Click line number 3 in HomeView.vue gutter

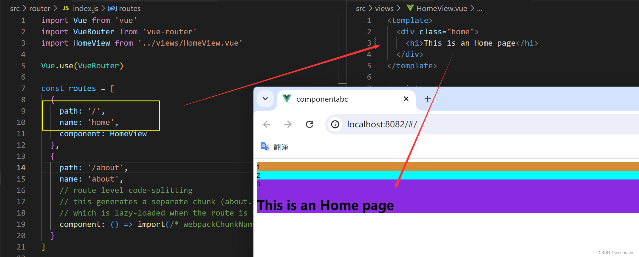[369, 43]
